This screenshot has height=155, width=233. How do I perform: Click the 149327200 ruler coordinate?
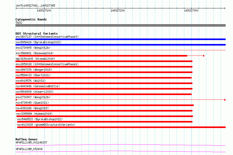(x=118, y=10)
